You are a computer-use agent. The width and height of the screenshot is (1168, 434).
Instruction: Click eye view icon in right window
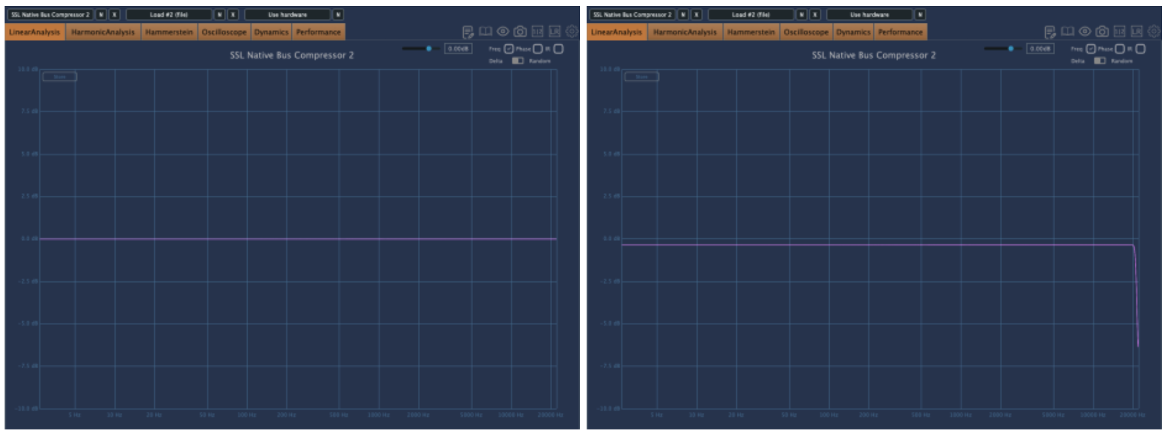(1084, 31)
